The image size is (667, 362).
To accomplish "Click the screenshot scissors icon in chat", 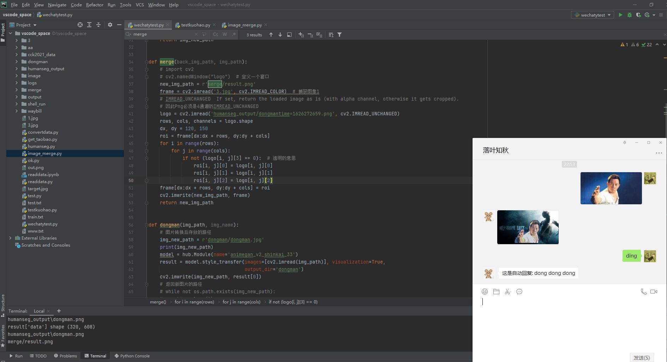I will (x=508, y=291).
